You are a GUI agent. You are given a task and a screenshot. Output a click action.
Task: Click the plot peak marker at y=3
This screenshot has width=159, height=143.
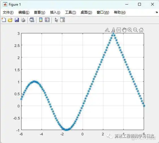[113, 33]
